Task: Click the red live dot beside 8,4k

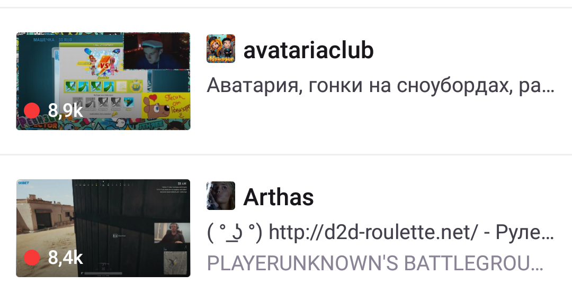Action: [32, 258]
